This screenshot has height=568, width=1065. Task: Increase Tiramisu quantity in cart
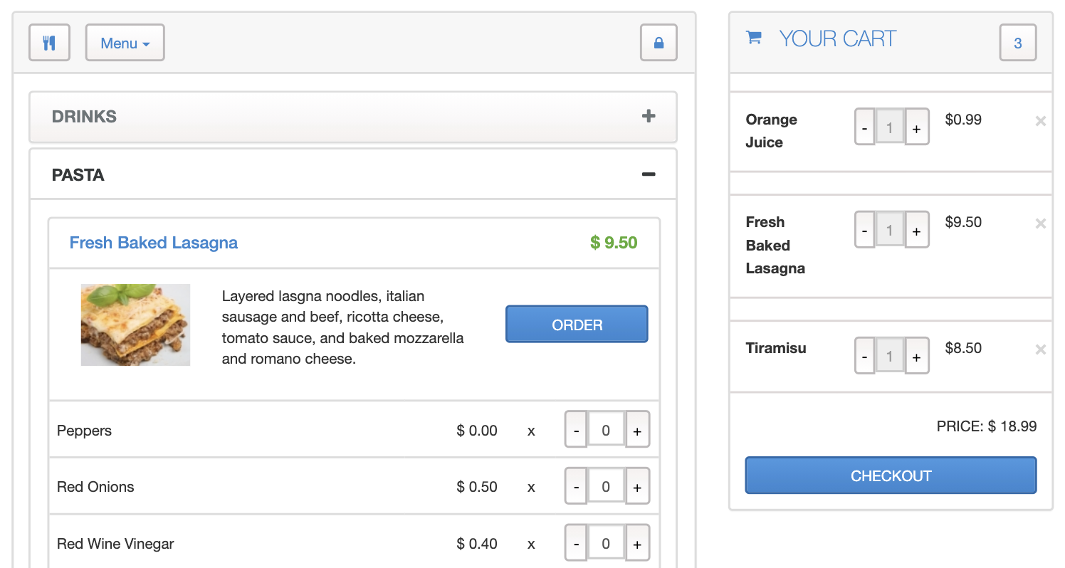point(916,356)
